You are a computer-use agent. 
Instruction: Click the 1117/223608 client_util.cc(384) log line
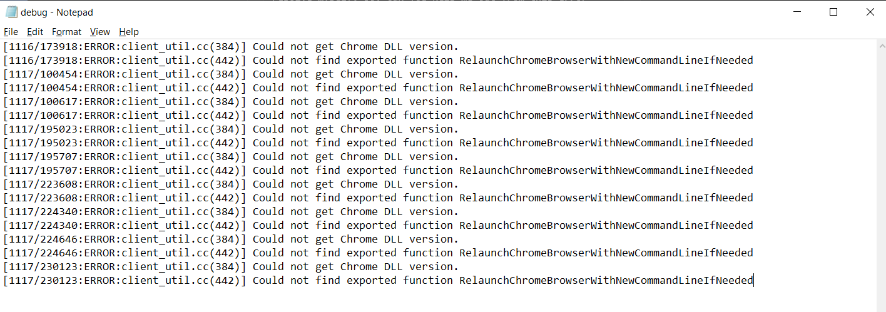231,184
